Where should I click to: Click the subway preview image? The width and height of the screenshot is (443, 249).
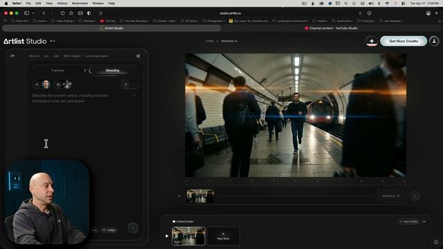tap(296, 116)
